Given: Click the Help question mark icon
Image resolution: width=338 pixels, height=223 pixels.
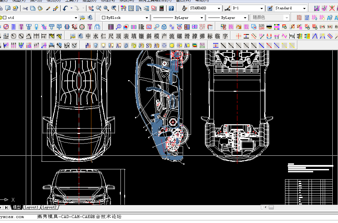Looking at the screenshot, I should (171, 8).
